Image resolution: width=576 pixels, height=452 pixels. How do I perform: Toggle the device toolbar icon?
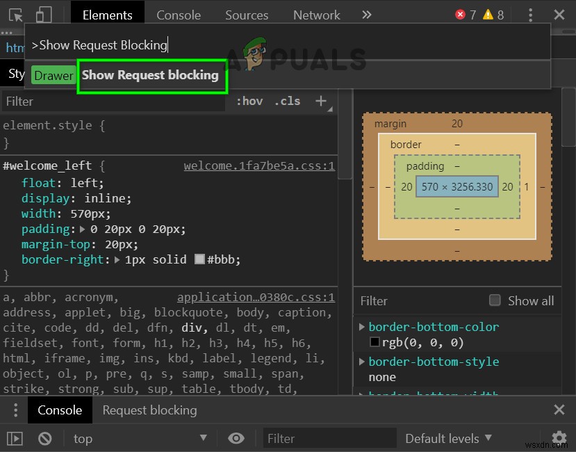coord(44,15)
